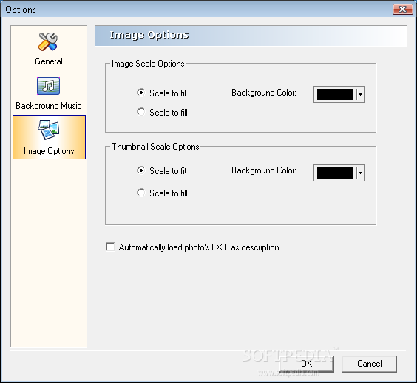The width and height of the screenshot is (417, 383).
Task: Click the black swatch in Thumbnail Scale Options
Action: [335, 173]
